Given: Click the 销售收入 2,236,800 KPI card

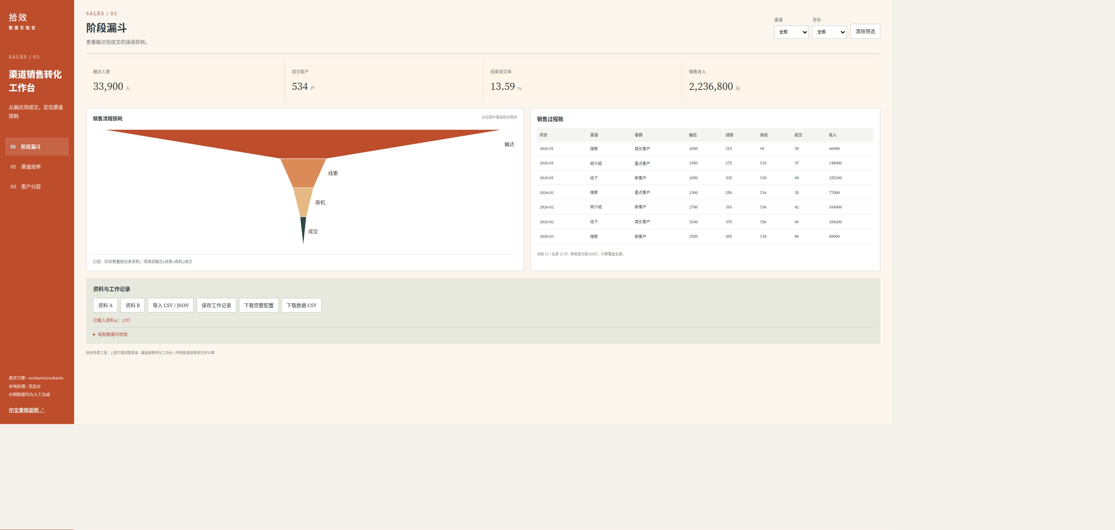Looking at the screenshot, I should tap(781, 81).
